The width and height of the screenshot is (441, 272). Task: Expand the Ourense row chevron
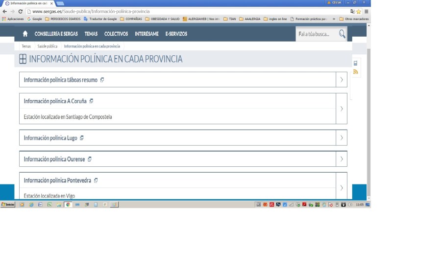coord(342,159)
